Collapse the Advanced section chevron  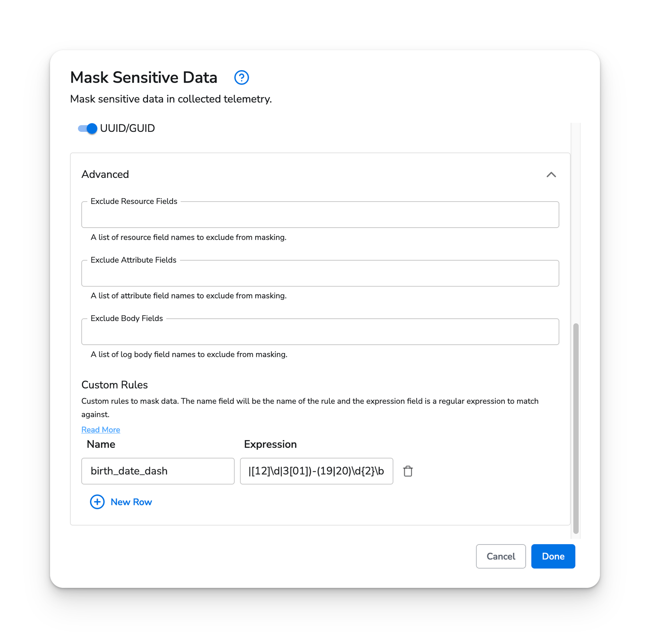[x=551, y=174]
